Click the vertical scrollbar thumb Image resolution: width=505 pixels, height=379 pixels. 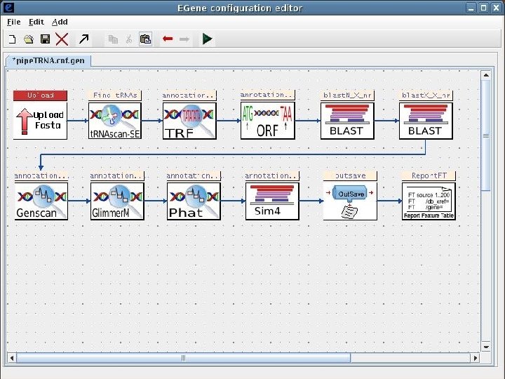point(486,135)
